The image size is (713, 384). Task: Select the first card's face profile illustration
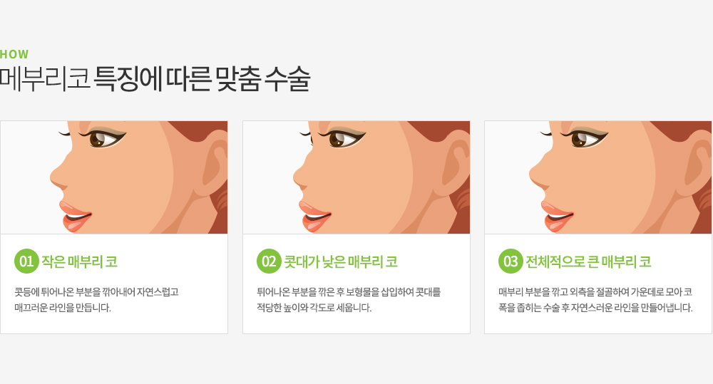(x=114, y=177)
